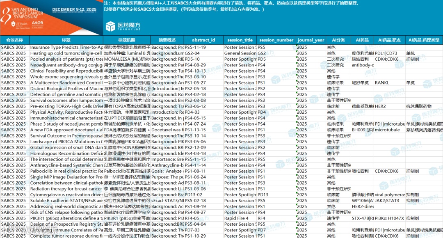Click summary cell 'Docetaxel was fi'

click(x=167, y=130)
